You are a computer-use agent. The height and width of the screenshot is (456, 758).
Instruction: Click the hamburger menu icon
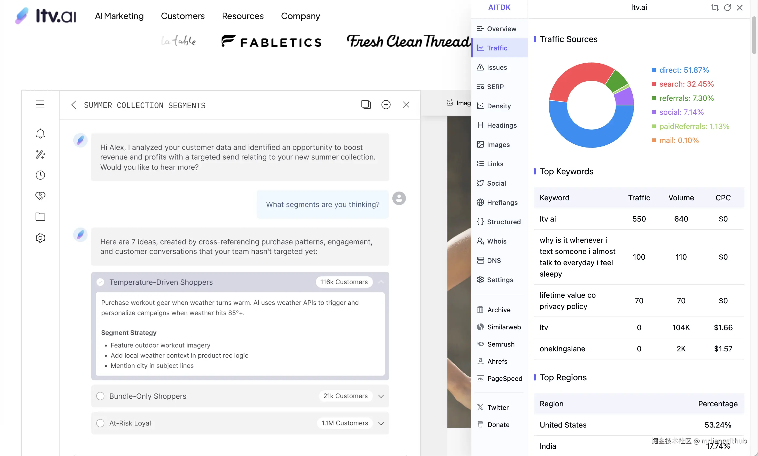40,104
